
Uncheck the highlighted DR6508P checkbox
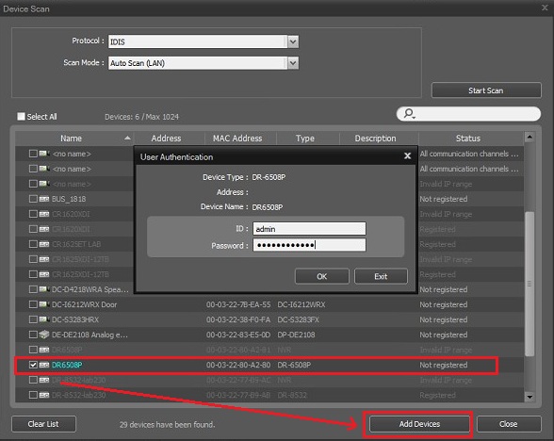[x=33, y=365]
